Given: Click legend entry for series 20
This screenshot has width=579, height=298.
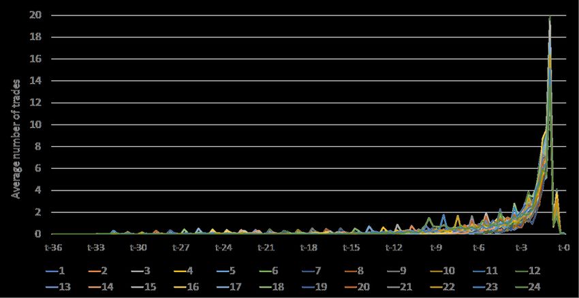Looking at the screenshot, I should pos(357,286).
